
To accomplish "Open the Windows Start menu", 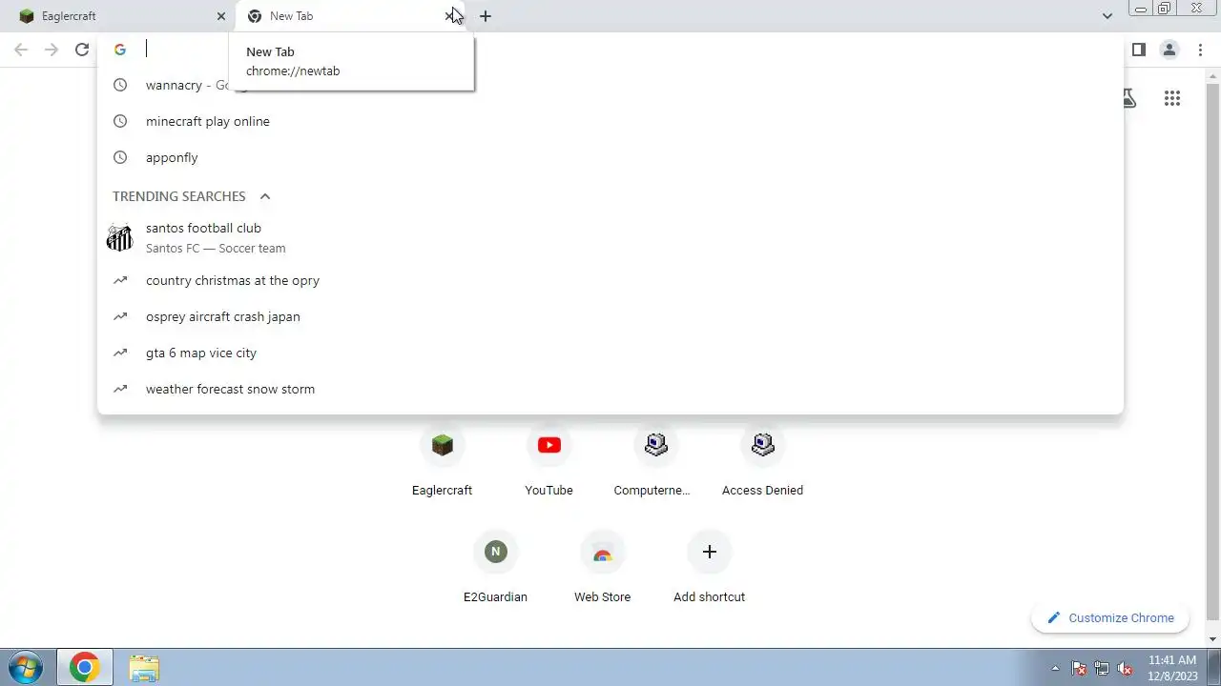I will tap(26, 668).
